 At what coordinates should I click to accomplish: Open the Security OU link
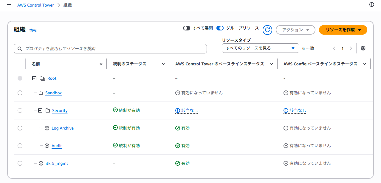click(60, 110)
